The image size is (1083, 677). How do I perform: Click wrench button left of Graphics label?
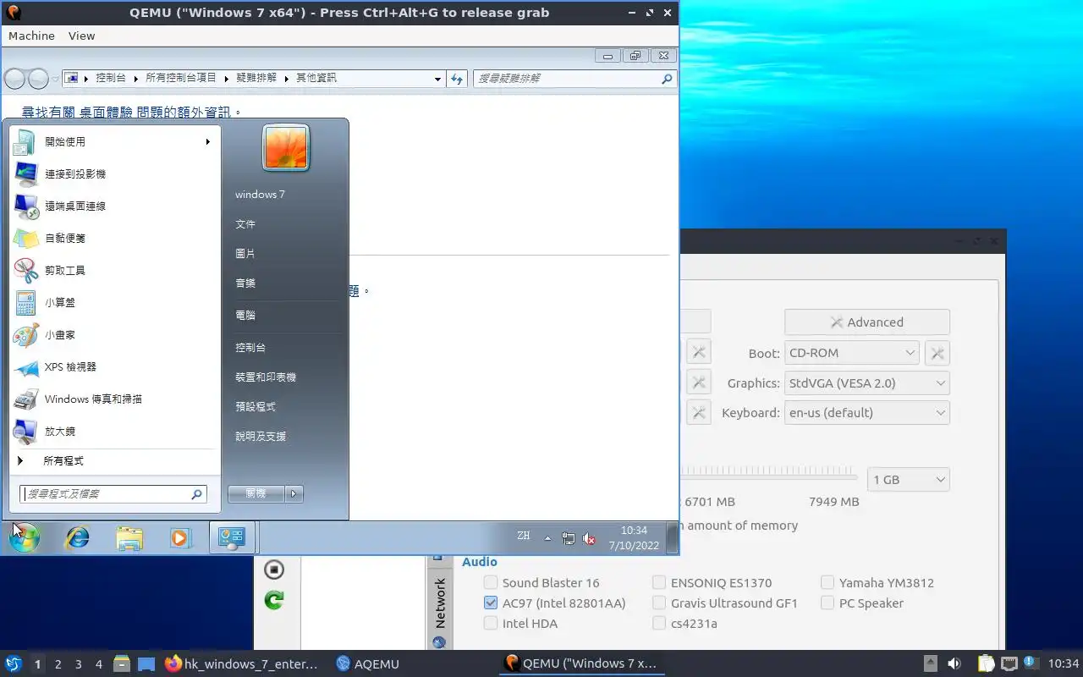pyautogui.click(x=699, y=383)
